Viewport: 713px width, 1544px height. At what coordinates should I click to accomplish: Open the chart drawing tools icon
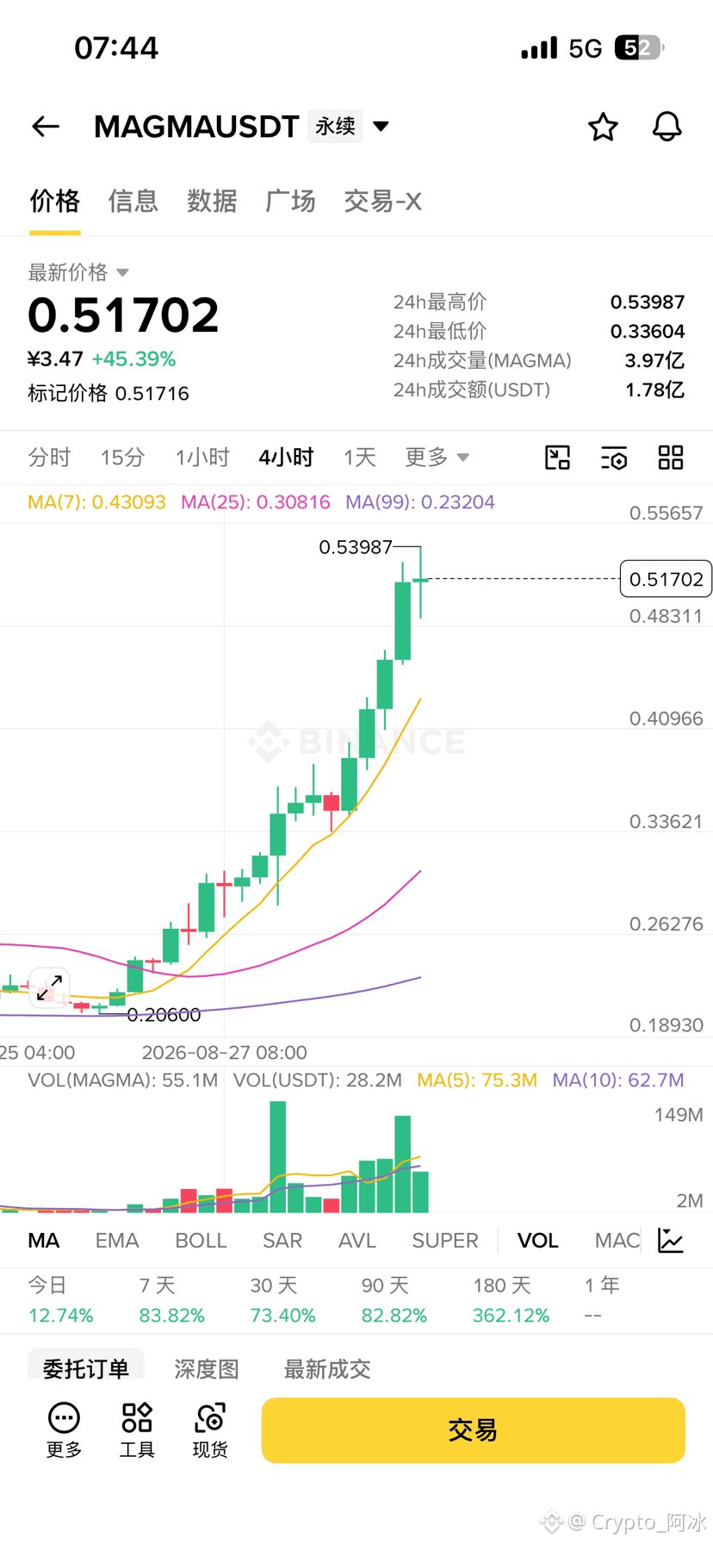click(558, 458)
